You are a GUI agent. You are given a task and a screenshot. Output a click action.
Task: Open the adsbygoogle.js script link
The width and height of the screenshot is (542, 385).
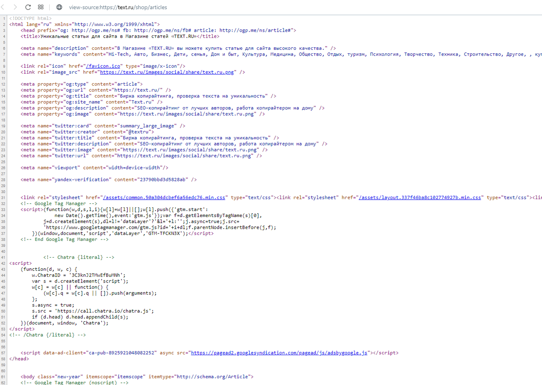click(x=279, y=352)
